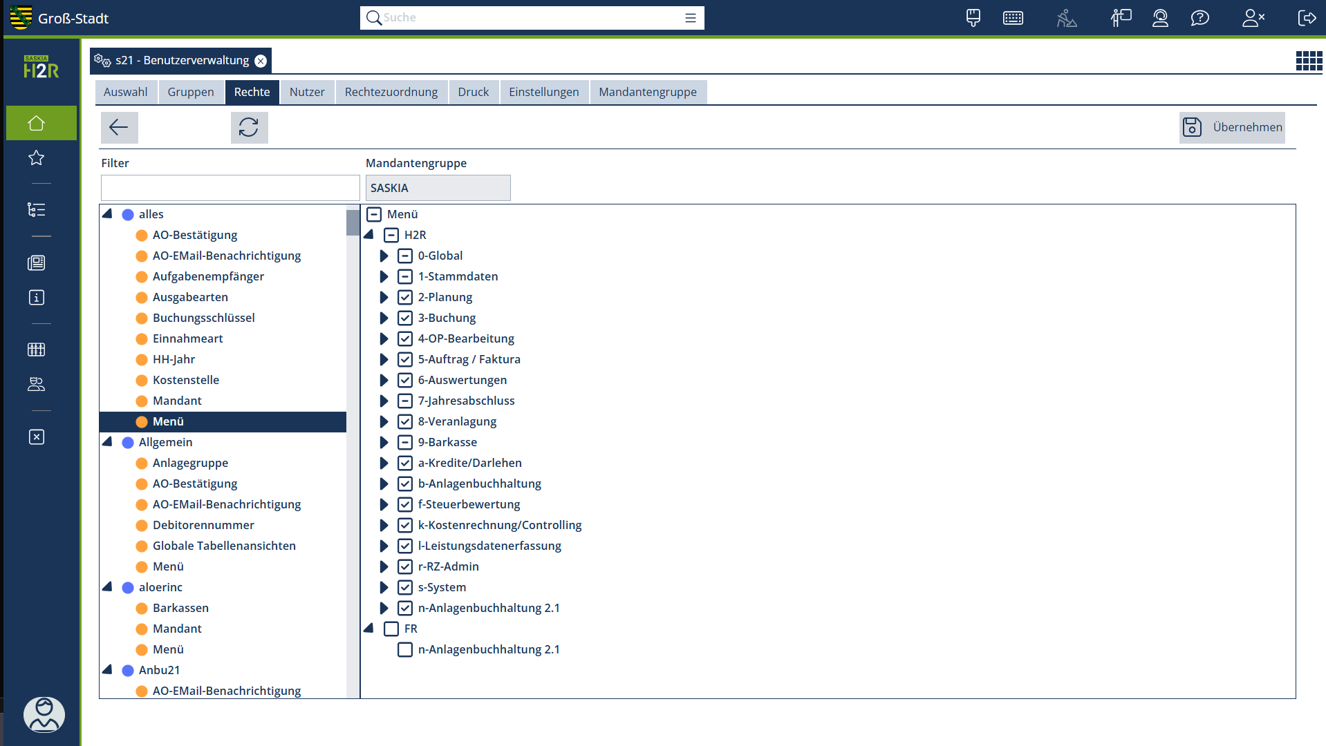Screen dimensions: 1326x746
Task: Open the help chat bubble icon
Action: 1199,18
